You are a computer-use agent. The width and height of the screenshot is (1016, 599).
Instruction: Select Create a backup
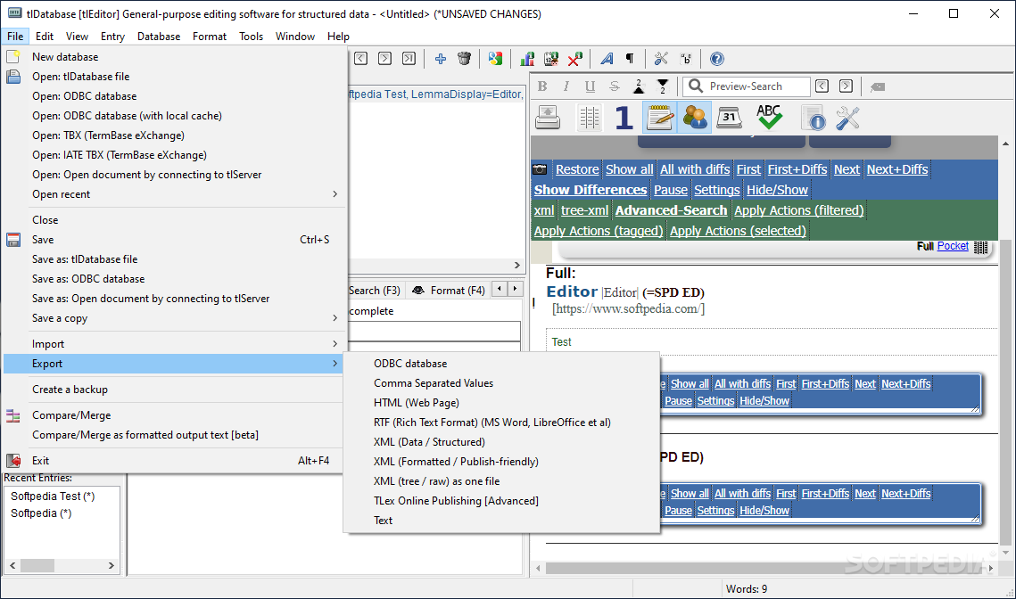coord(174,390)
